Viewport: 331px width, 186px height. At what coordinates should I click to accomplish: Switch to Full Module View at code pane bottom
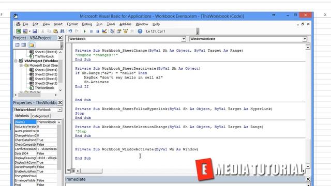(x=73, y=171)
